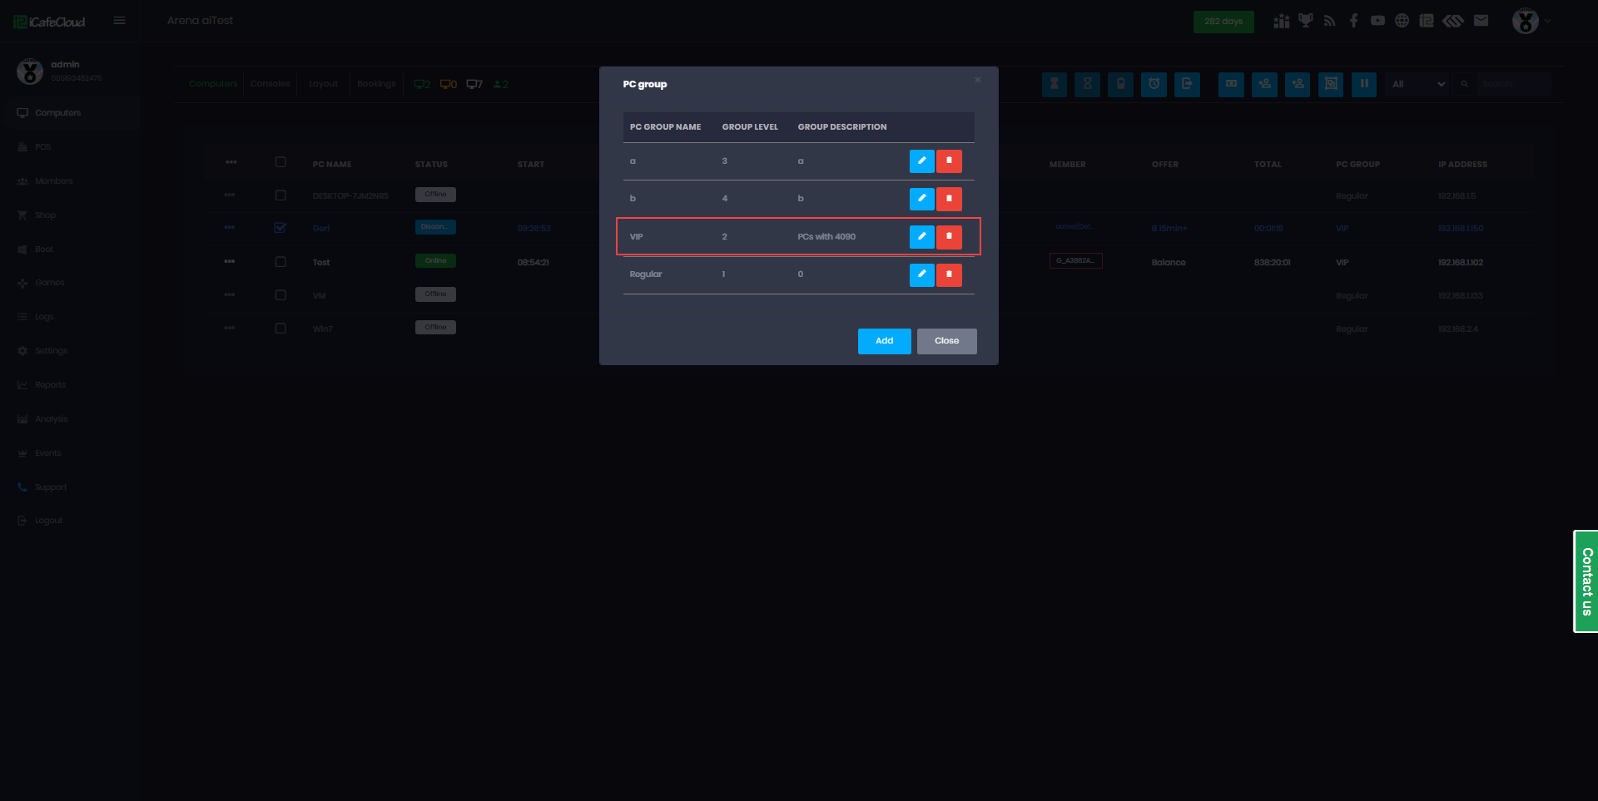Open Members in the sidebar

(54, 181)
